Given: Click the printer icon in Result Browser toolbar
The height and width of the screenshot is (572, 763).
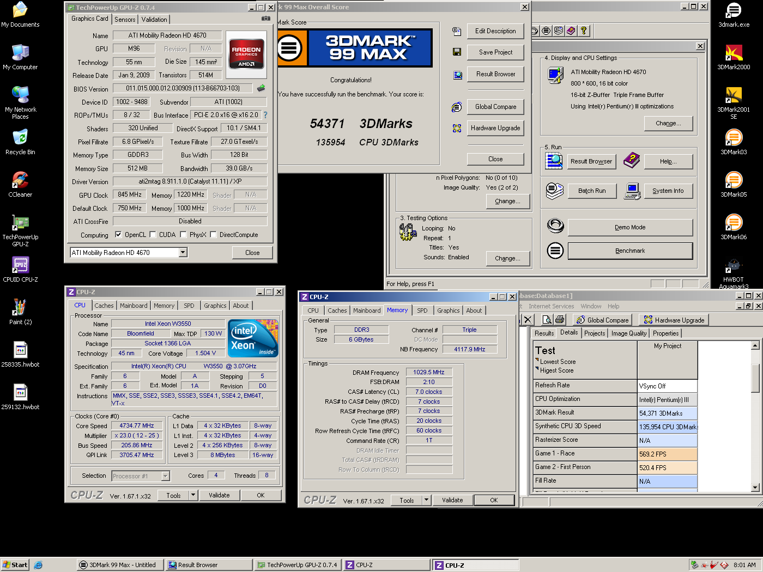Looking at the screenshot, I should (559, 320).
